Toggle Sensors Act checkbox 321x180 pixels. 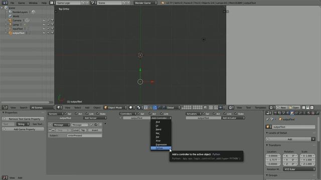[76, 113]
